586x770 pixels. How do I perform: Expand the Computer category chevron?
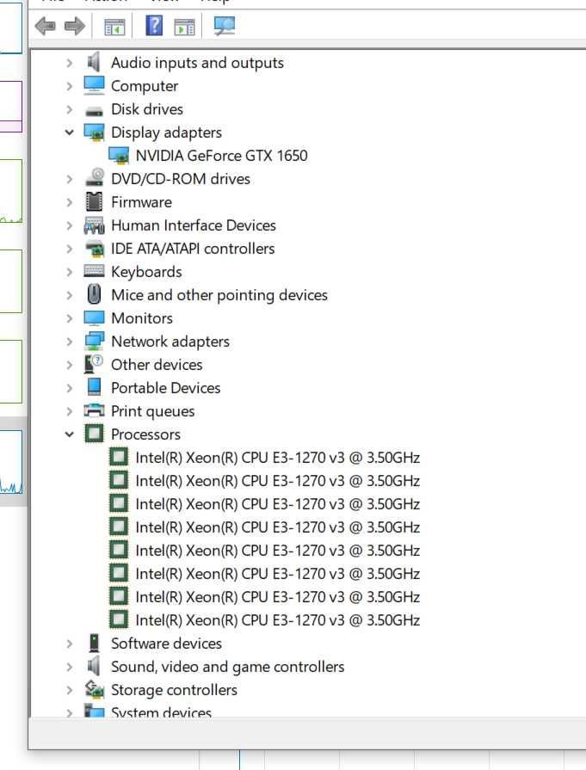(69, 86)
